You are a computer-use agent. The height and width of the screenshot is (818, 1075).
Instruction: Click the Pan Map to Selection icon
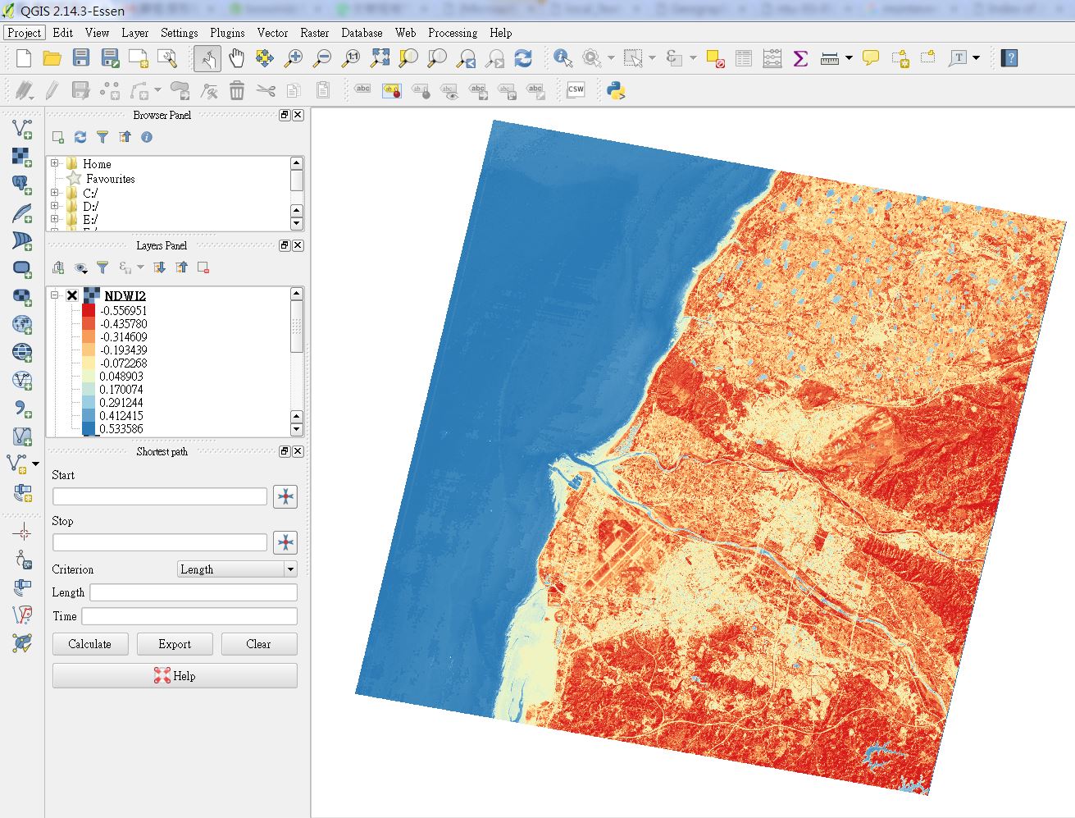pos(264,58)
